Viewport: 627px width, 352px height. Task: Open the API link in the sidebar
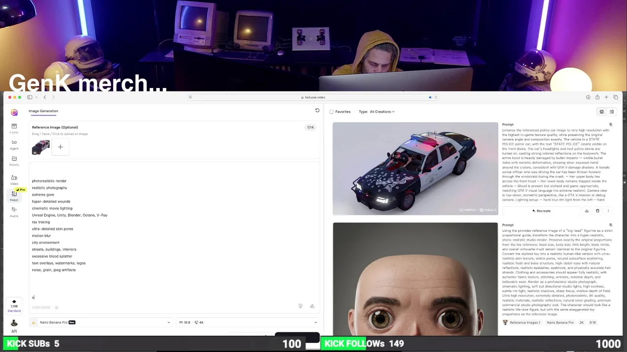pos(14,331)
